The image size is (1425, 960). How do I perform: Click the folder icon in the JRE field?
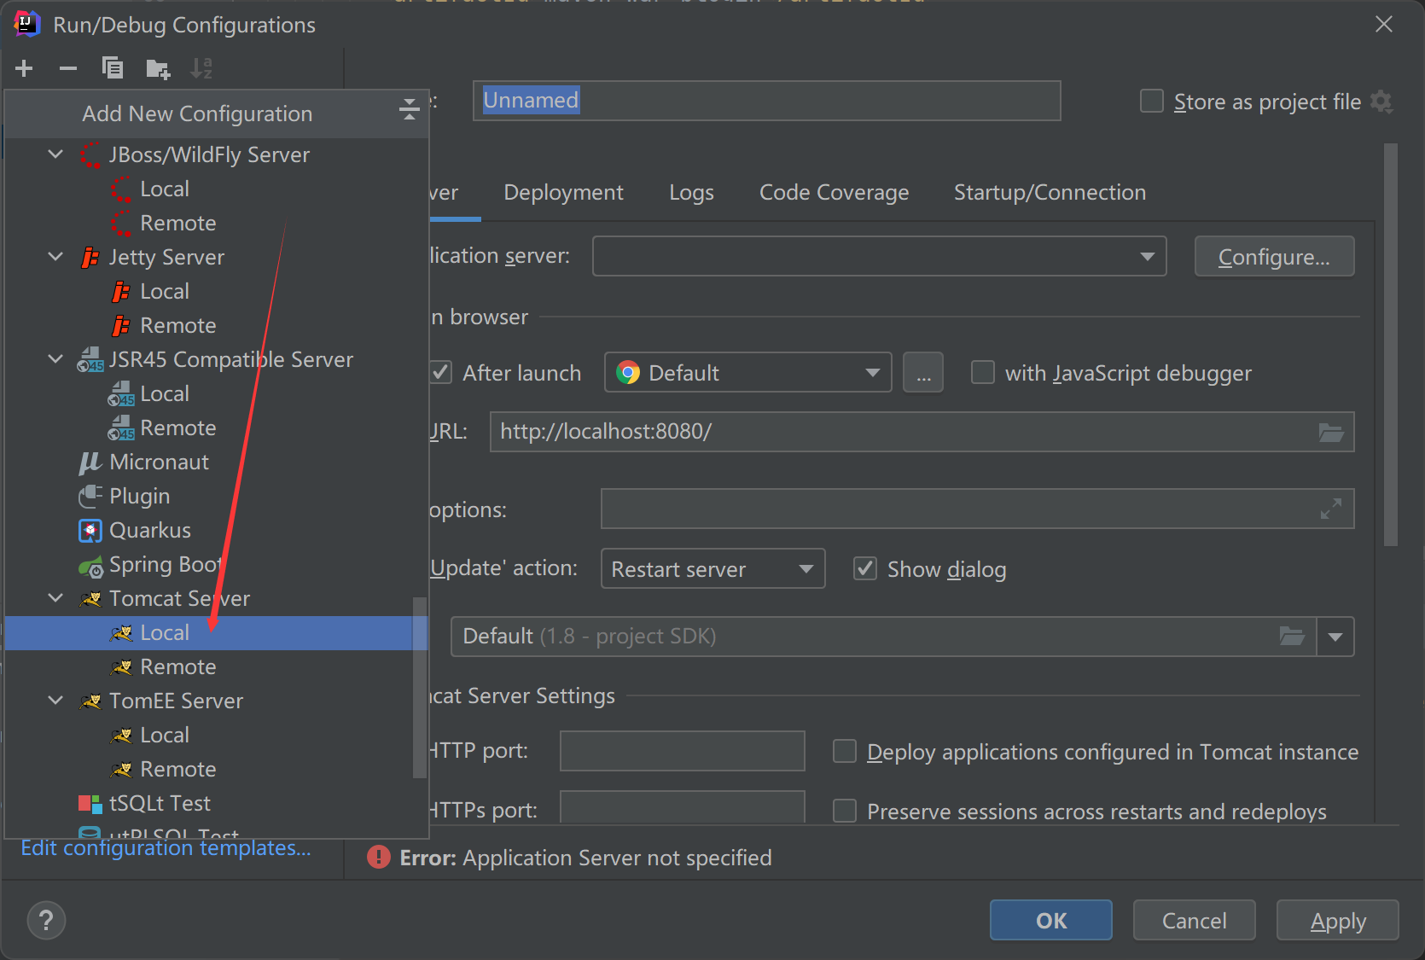tap(1292, 637)
